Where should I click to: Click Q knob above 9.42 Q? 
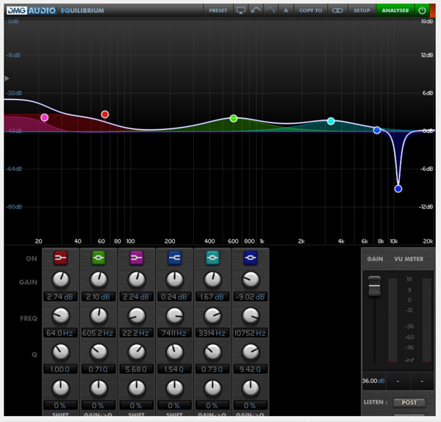click(251, 352)
